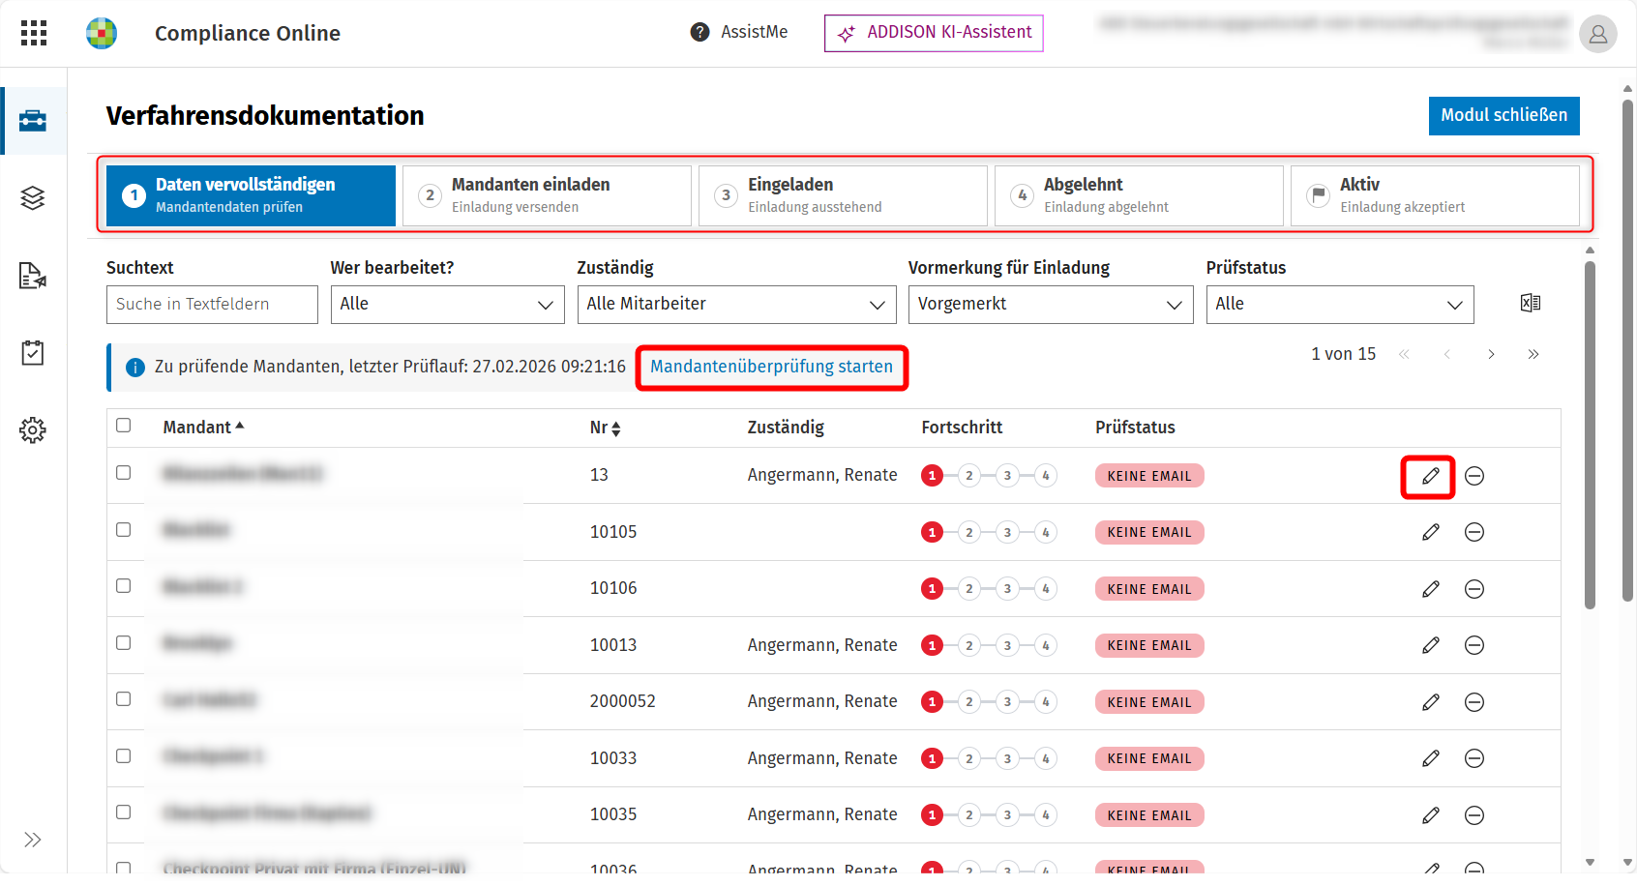
Task: Sort by Nr column header
Action: (x=605, y=428)
